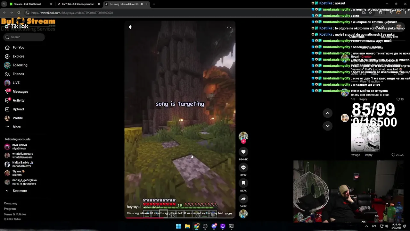Open the Explore page

(18, 56)
